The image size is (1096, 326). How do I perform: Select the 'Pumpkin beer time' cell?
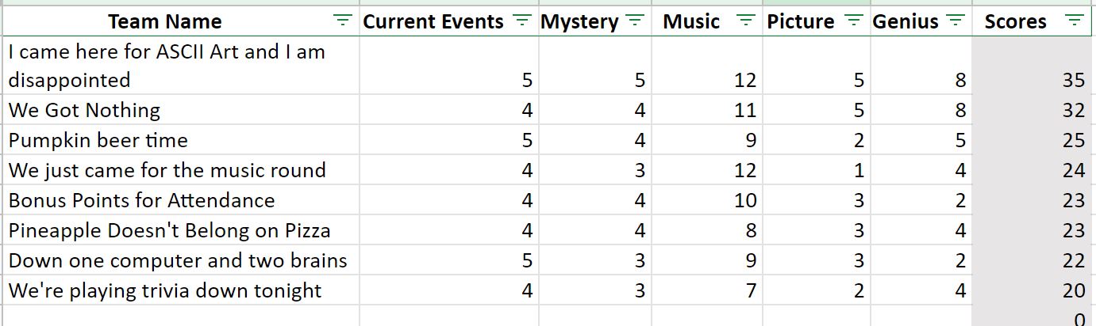click(181, 140)
